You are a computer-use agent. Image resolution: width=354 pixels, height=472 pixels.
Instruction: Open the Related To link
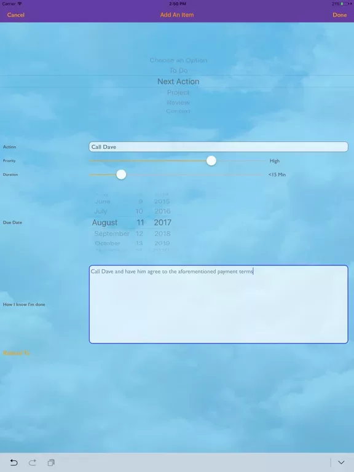point(17,353)
